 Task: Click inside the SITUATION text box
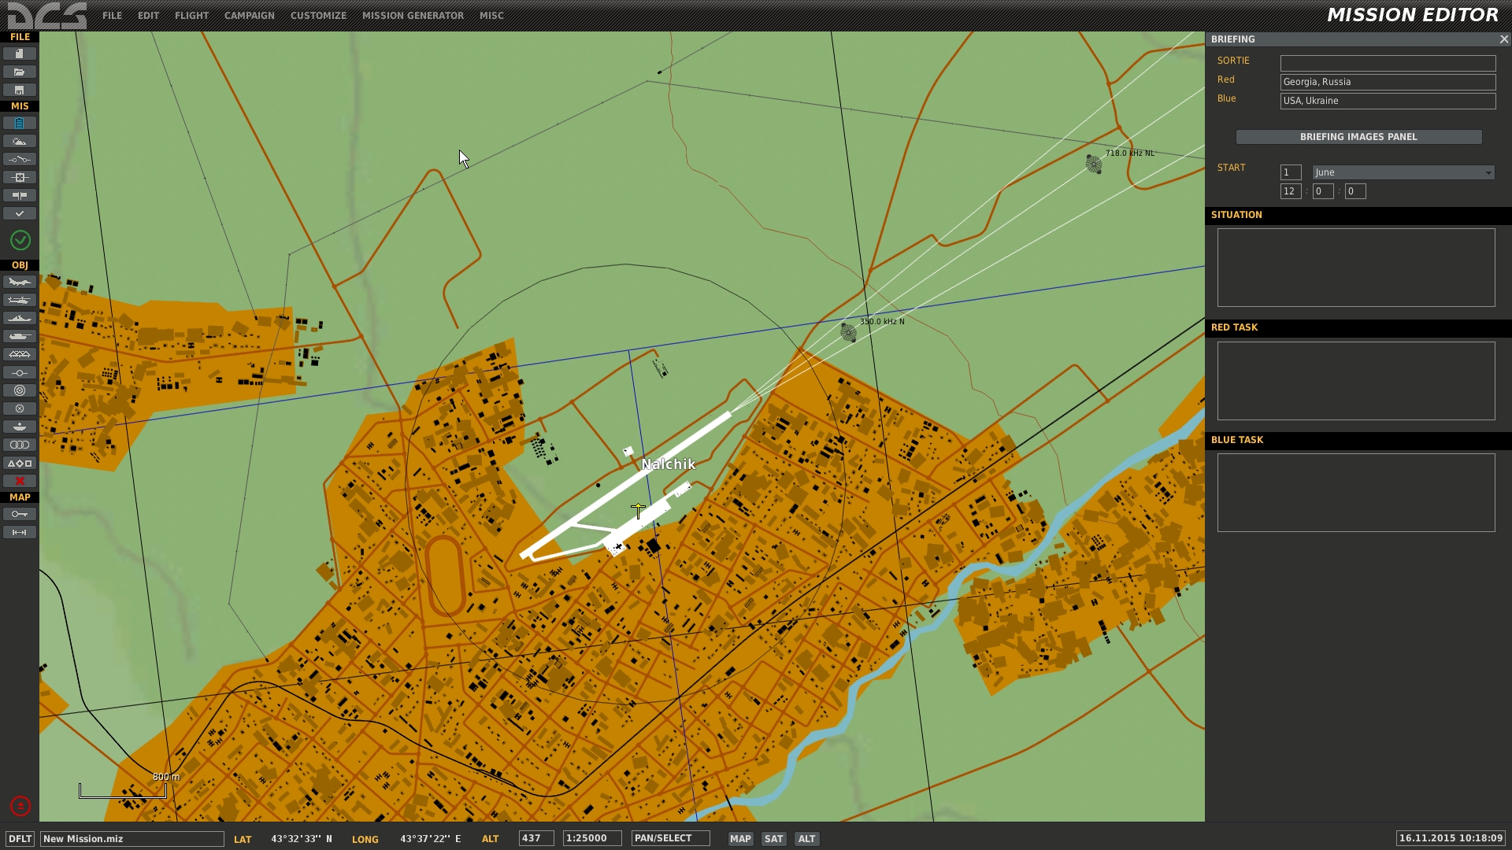tap(1356, 268)
